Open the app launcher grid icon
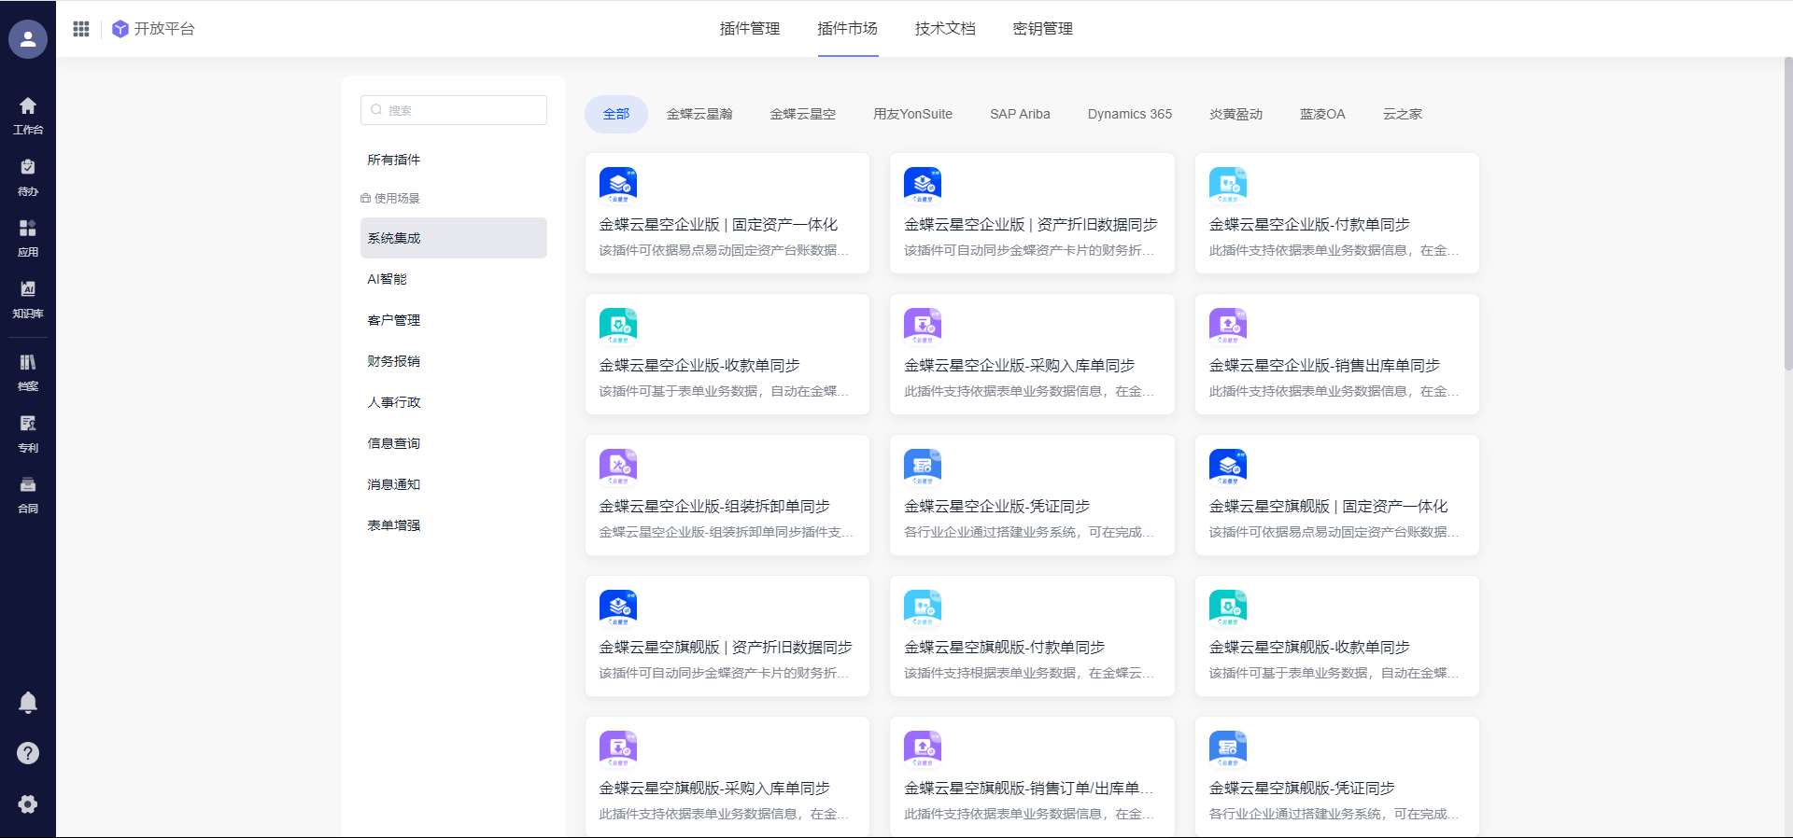Screen dimensions: 1793x838 pyautogui.click(x=81, y=29)
